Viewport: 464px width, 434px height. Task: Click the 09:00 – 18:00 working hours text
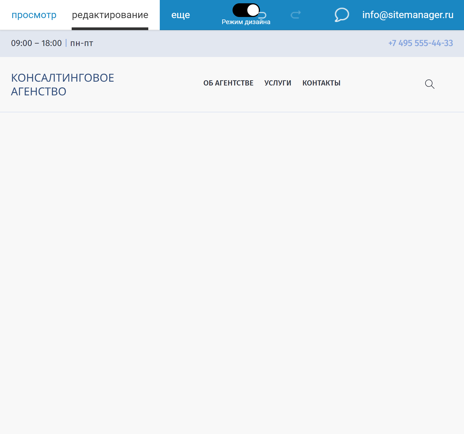pyautogui.click(x=36, y=43)
